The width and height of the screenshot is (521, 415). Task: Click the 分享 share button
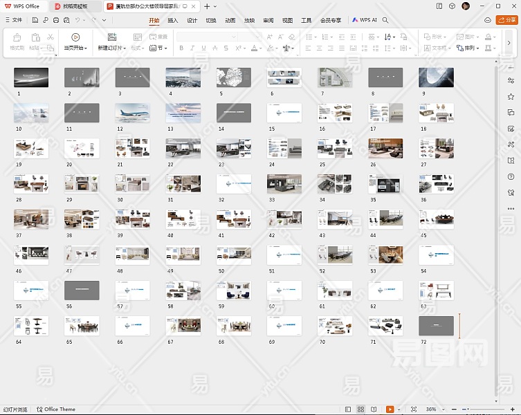coord(508,20)
